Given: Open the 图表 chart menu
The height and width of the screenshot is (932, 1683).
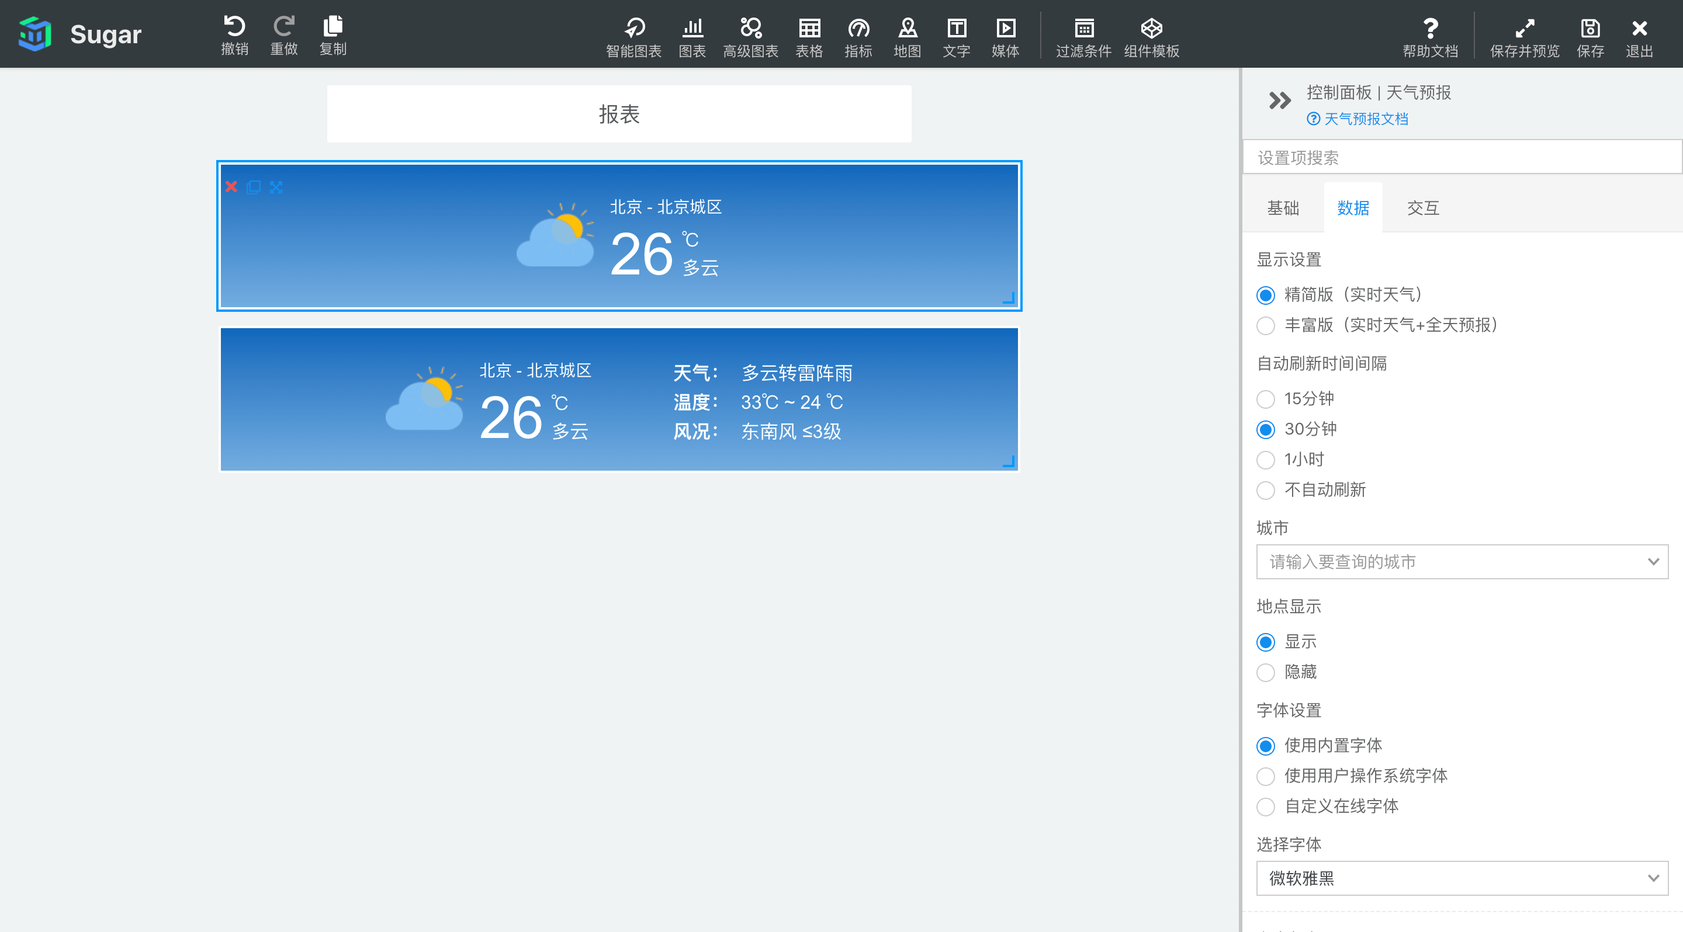Looking at the screenshot, I should (x=692, y=37).
